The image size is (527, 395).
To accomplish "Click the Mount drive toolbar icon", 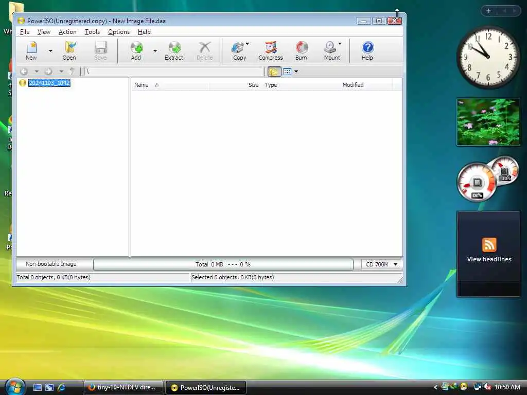I will [331, 50].
